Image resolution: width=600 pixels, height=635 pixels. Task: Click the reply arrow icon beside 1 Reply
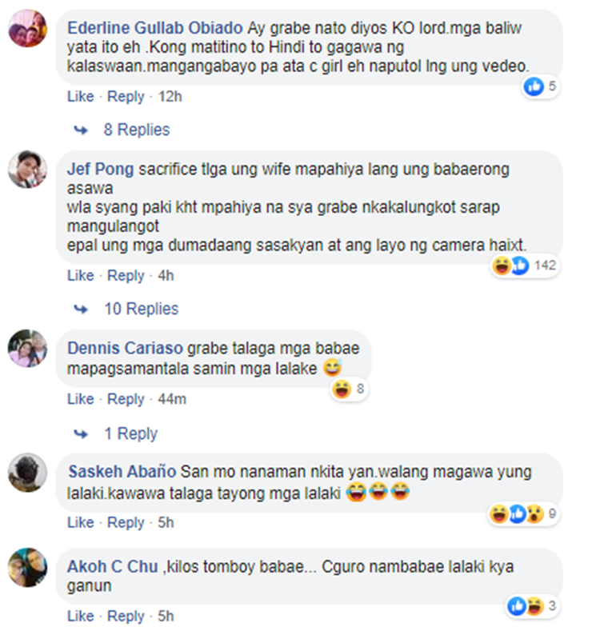[81, 434]
